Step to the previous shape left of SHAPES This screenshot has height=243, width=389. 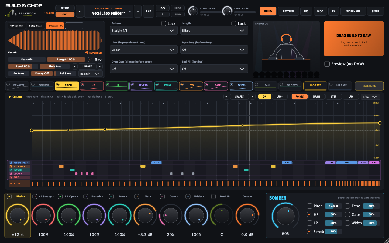[x=226, y=97]
